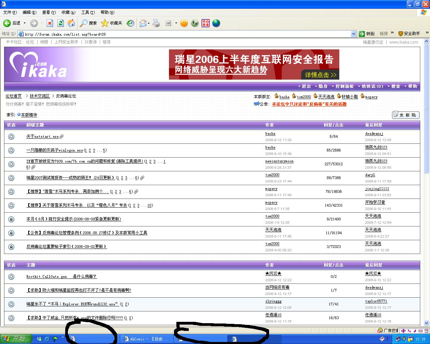430x344 pixels.
Task: Open the 收藏夹 favorites star button
Action: 112,23
